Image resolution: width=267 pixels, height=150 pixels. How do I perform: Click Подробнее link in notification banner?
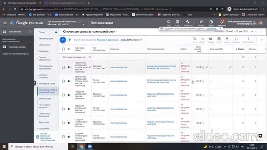(x=212, y=29)
